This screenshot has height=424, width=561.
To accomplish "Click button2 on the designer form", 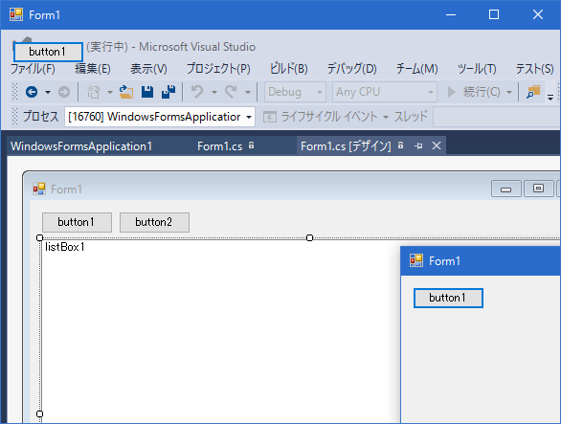I will (154, 222).
